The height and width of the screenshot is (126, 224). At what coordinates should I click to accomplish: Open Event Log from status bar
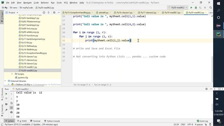(x=202, y=121)
